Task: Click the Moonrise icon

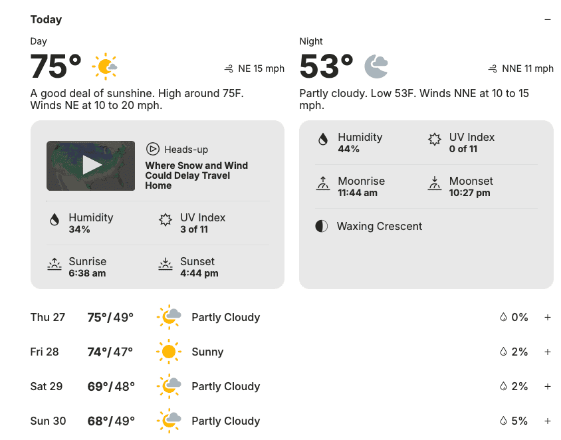Action: tap(323, 183)
